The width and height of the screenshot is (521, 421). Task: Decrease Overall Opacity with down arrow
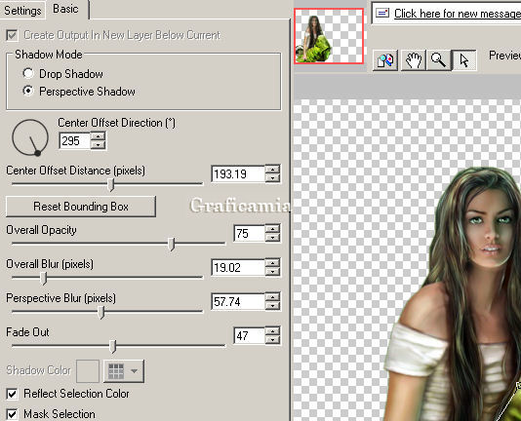272,238
